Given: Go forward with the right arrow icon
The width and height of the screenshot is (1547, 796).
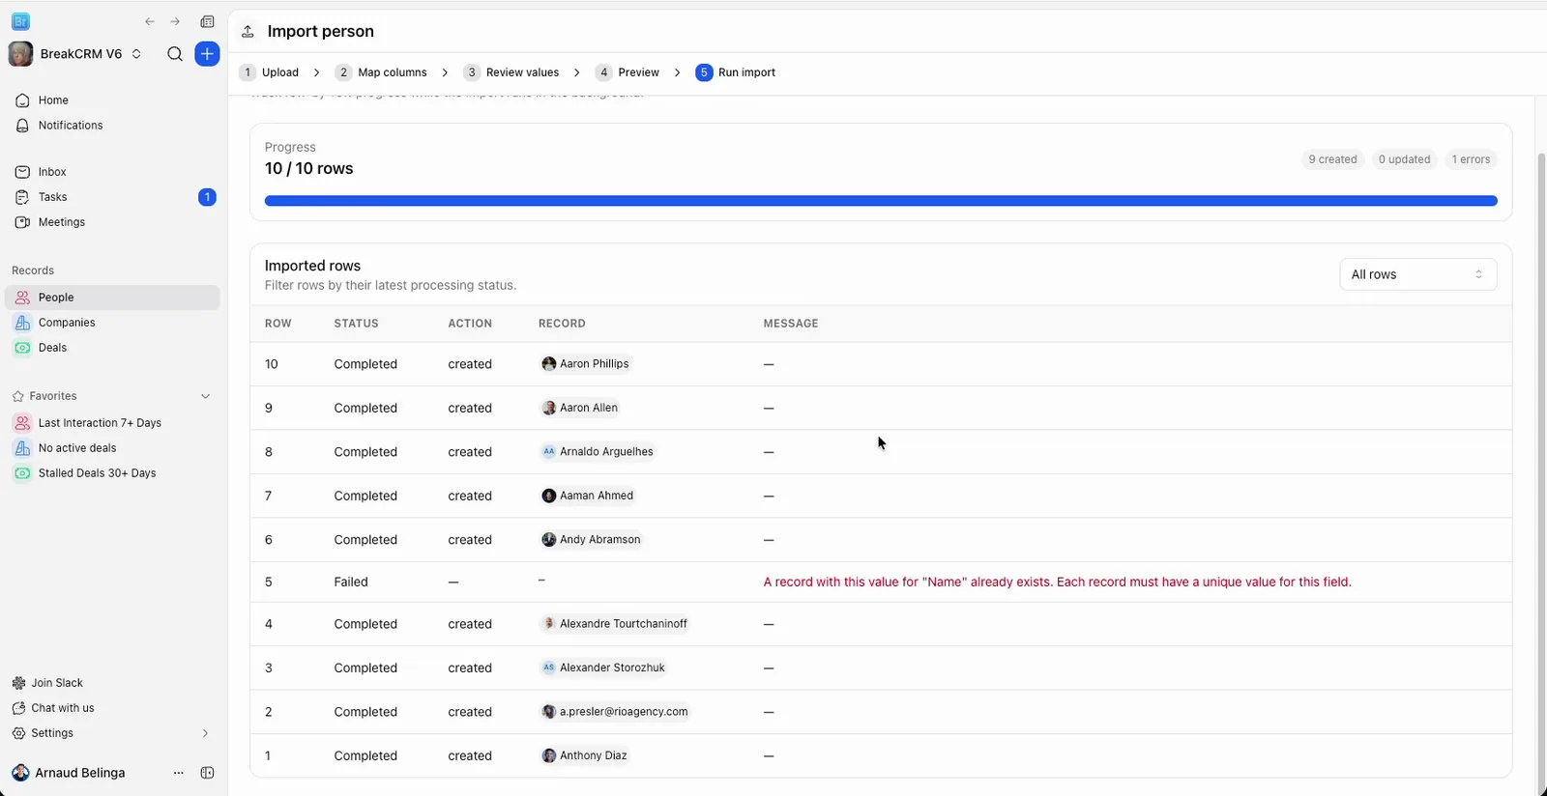Looking at the screenshot, I should [x=175, y=21].
